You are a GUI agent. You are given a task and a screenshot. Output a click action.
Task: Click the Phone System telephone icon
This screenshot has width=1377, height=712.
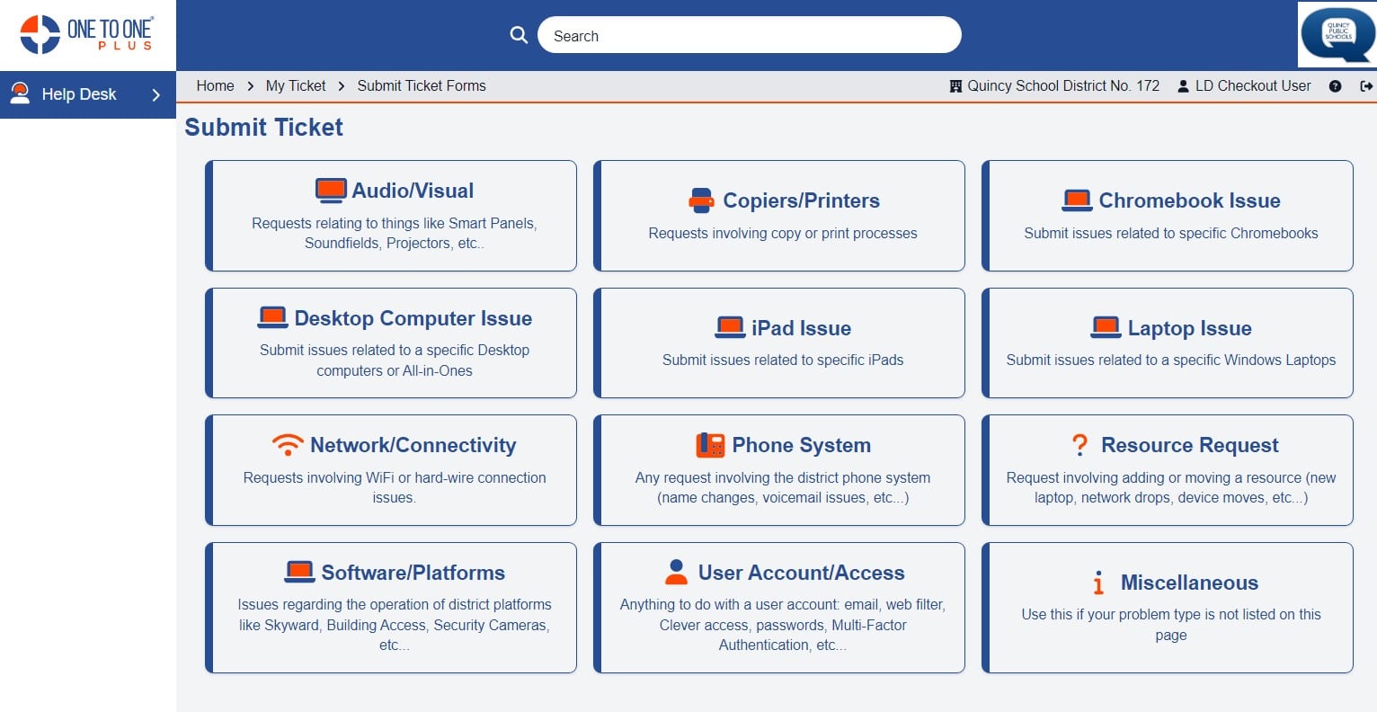(710, 445)
